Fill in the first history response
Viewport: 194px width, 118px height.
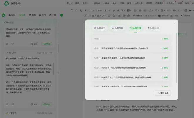(x=47, y=44)
